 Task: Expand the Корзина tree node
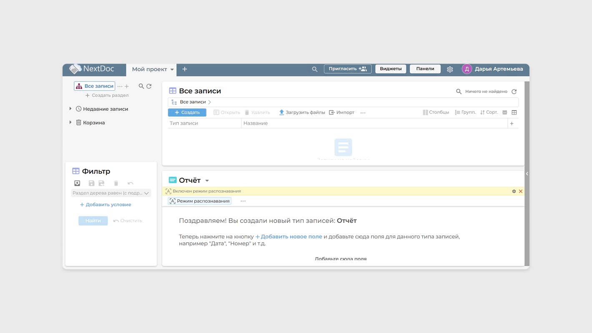coord(70,122)
